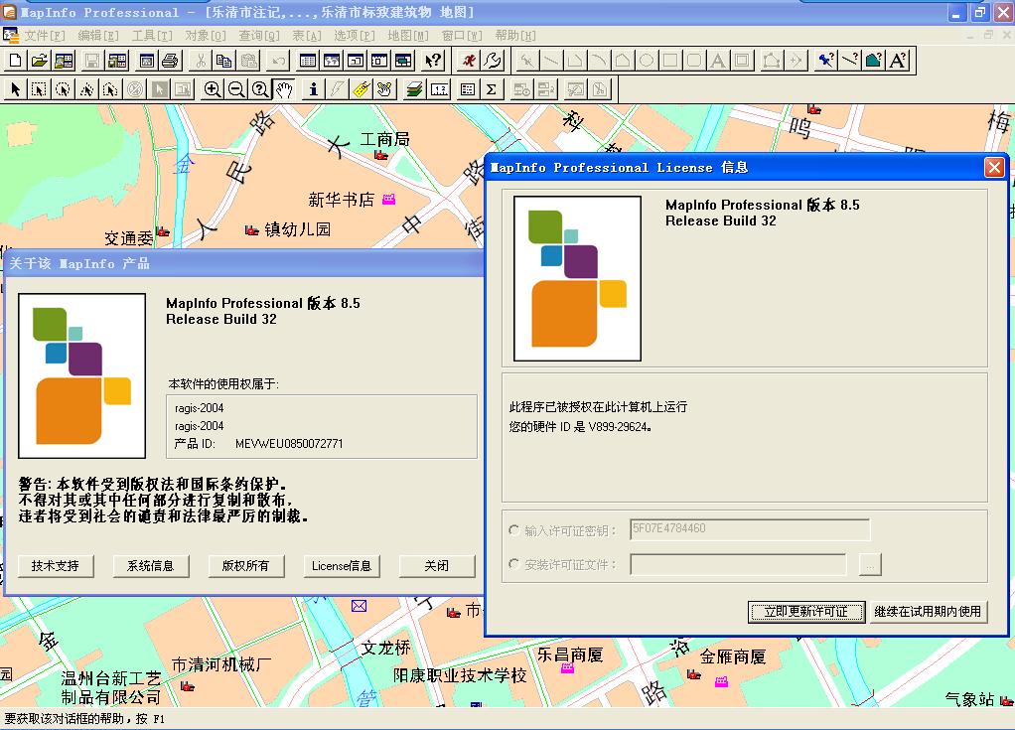
Task: Click 继续在试用期内使用 button
Action: [x=928, y=612]
